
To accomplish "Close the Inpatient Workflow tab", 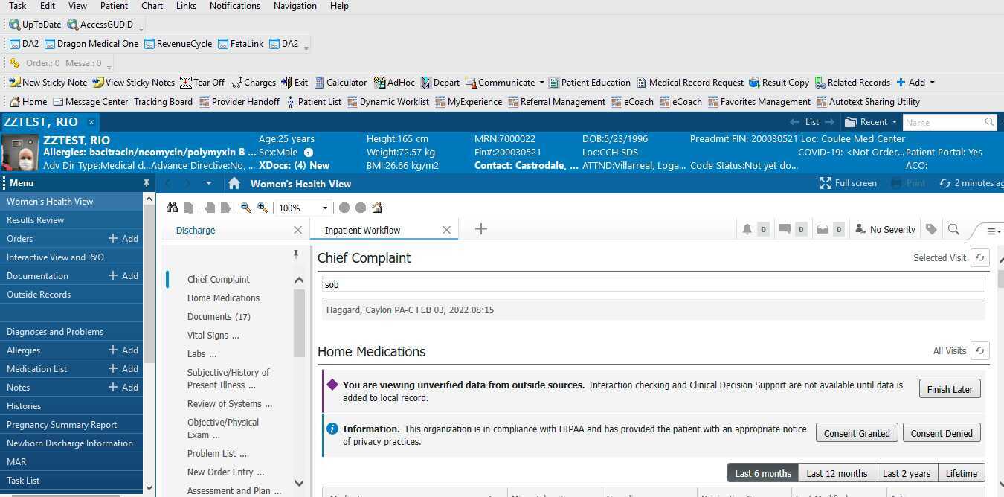I will point(446,231).
